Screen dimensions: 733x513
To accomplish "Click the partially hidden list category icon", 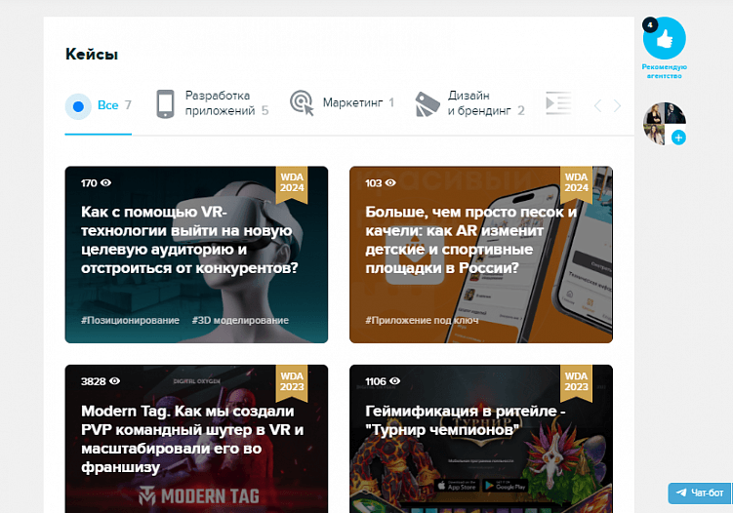I will [558, 103].
